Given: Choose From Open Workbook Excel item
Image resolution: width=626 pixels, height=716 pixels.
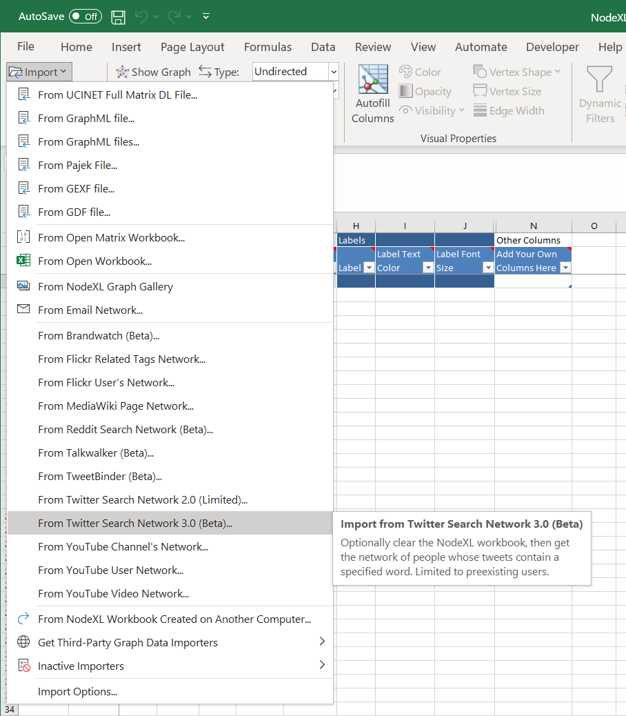Looking at the screenshot, I should (94, 261).
